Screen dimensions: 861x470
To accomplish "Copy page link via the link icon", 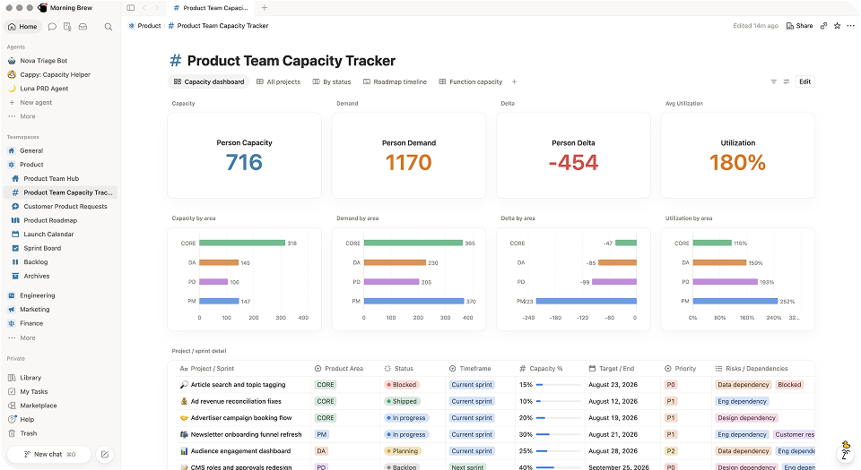I will coord(823,26).
